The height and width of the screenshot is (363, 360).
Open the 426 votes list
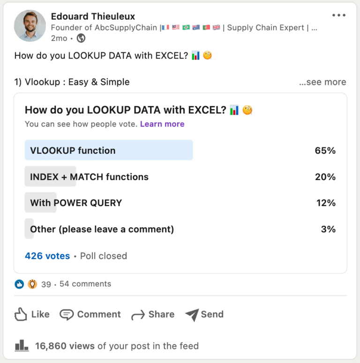(x=47, y=256)
